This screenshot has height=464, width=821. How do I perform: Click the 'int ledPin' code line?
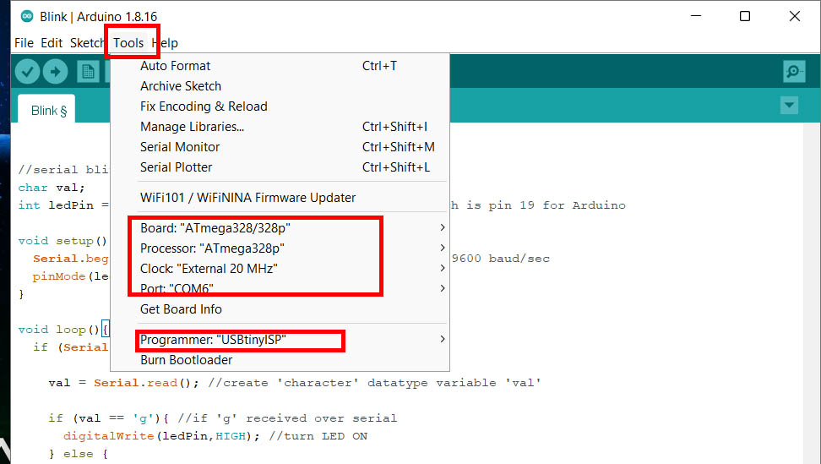click(x=63, y=205)
